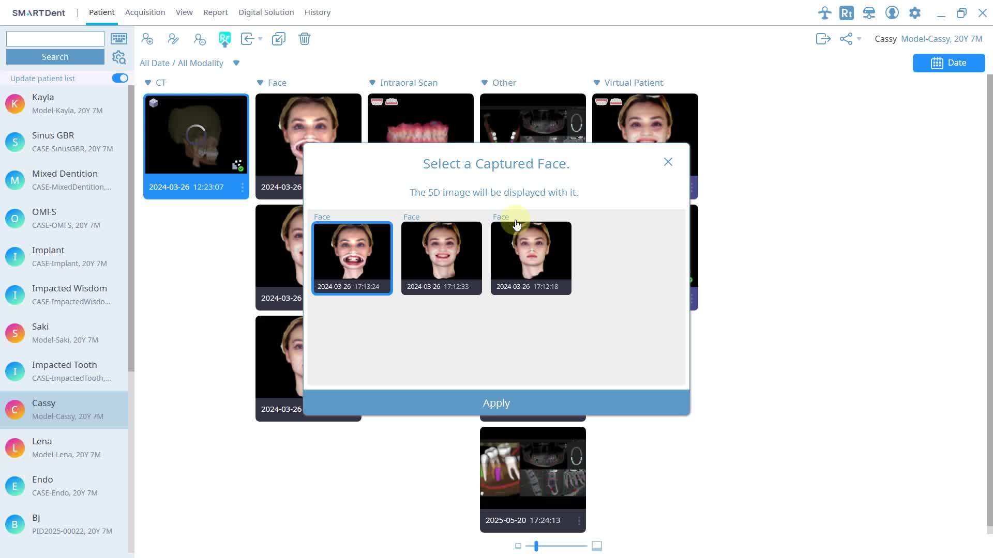Screen dimensions: 993x558
Task: Select patient Mixed Dentition in list
Action: (x=64, y=180)
